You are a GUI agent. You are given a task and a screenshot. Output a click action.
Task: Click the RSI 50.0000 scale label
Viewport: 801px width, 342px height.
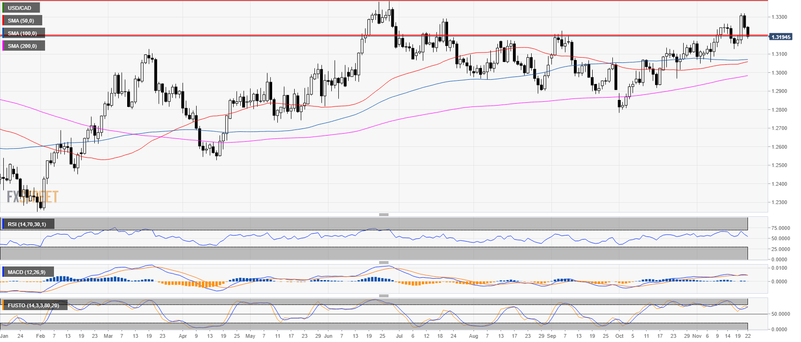779,238
